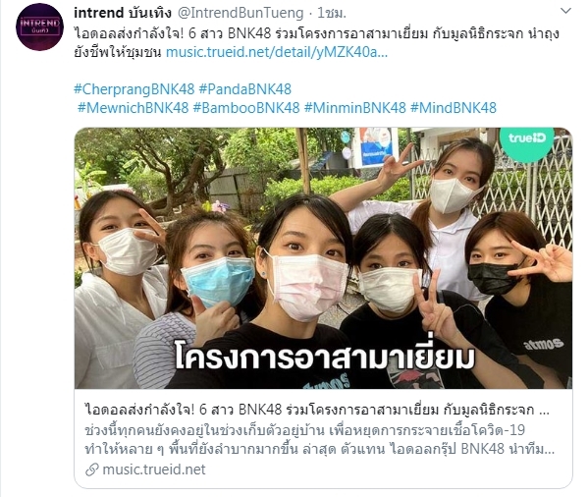Image resolution: width=588 pixels, height=497 pixels.
Task: Open the @IntrendBunTueng handle
Action: (x=240, y=13)
